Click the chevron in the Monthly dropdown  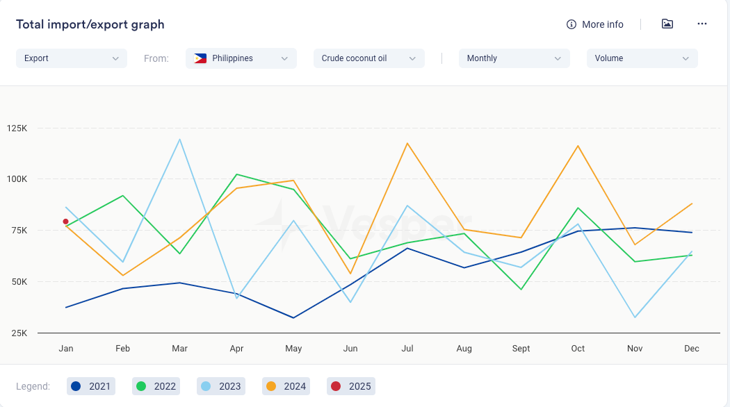558,58
